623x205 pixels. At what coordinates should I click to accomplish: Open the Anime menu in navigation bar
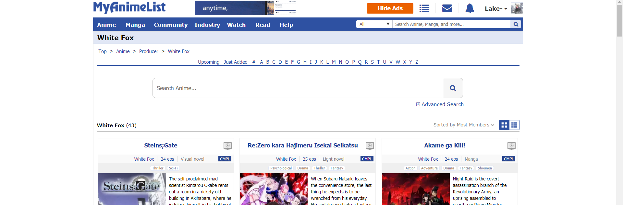pyautogui.click(x=106, y=25)
